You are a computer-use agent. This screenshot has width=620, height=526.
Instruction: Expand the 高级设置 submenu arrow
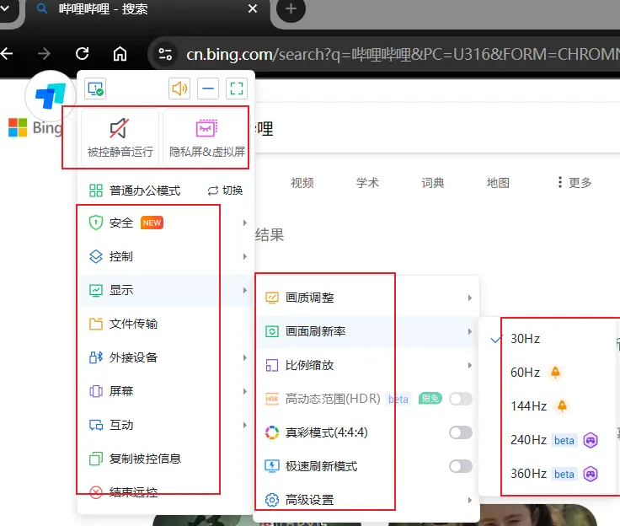(469, 500)
